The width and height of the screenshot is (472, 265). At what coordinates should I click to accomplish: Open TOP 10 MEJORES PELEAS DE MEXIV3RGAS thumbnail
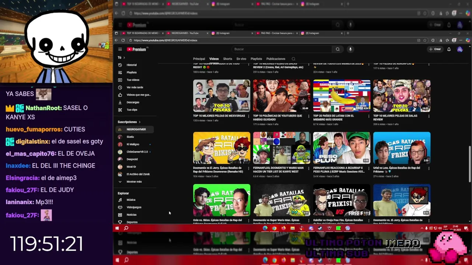coord(222,96)
